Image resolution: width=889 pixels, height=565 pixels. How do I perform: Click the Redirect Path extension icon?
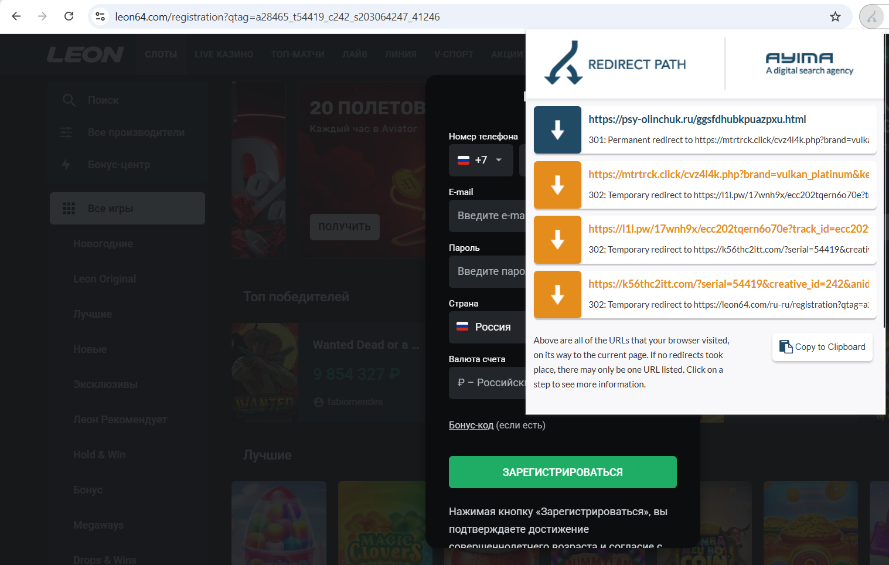[x=871, y=16]
